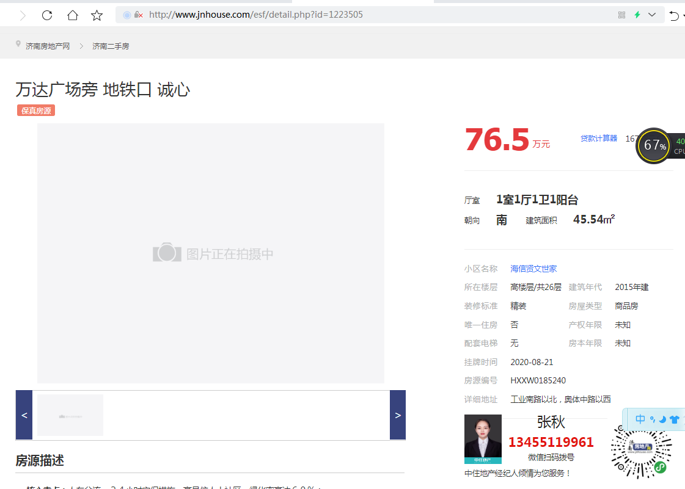Show previous photo with left arrow
Image resolution: width=685 pixels, height=489 pixels.
(x=24, y=415)
